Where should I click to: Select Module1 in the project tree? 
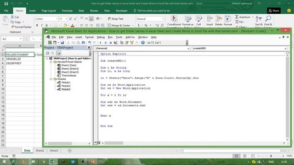pyautogui.click(x=66, y=82)
